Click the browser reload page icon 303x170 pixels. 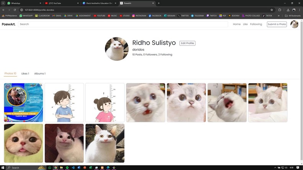[15, 10]
